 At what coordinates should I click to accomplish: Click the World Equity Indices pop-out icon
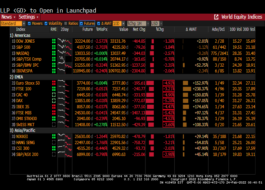click(x=216, y=17)
